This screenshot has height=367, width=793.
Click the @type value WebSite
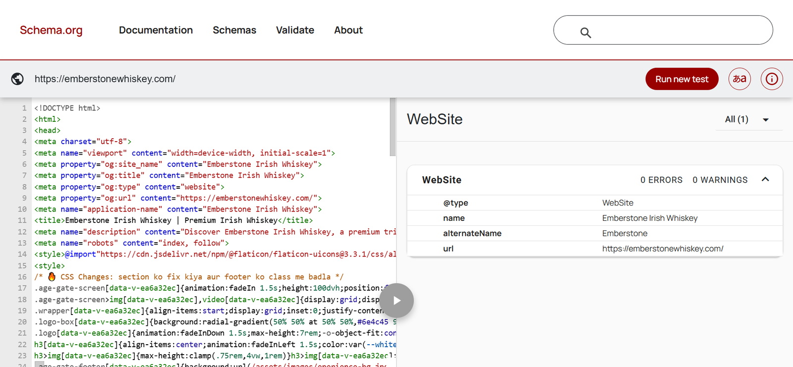tap(618, 203)
